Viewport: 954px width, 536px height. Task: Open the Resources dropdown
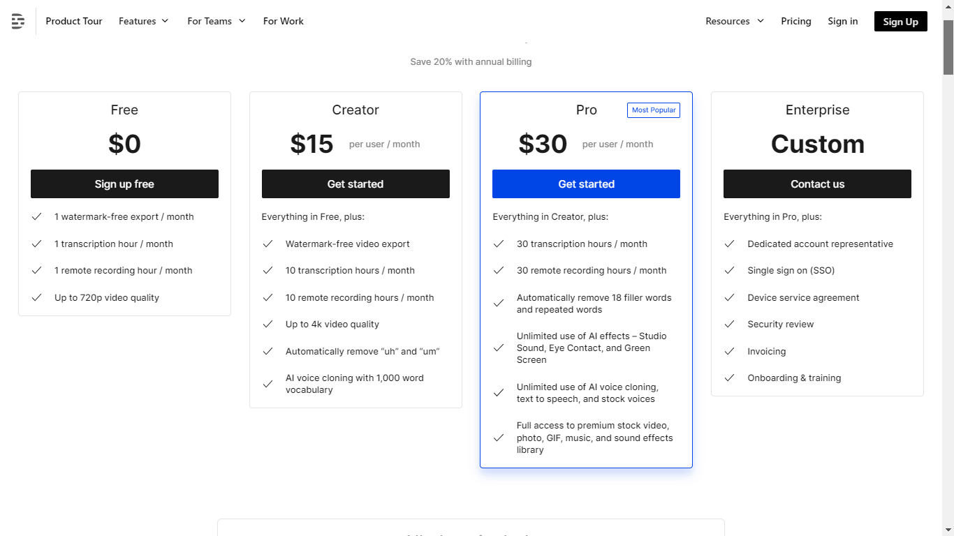pyautogui.click(x=734, y=21)
